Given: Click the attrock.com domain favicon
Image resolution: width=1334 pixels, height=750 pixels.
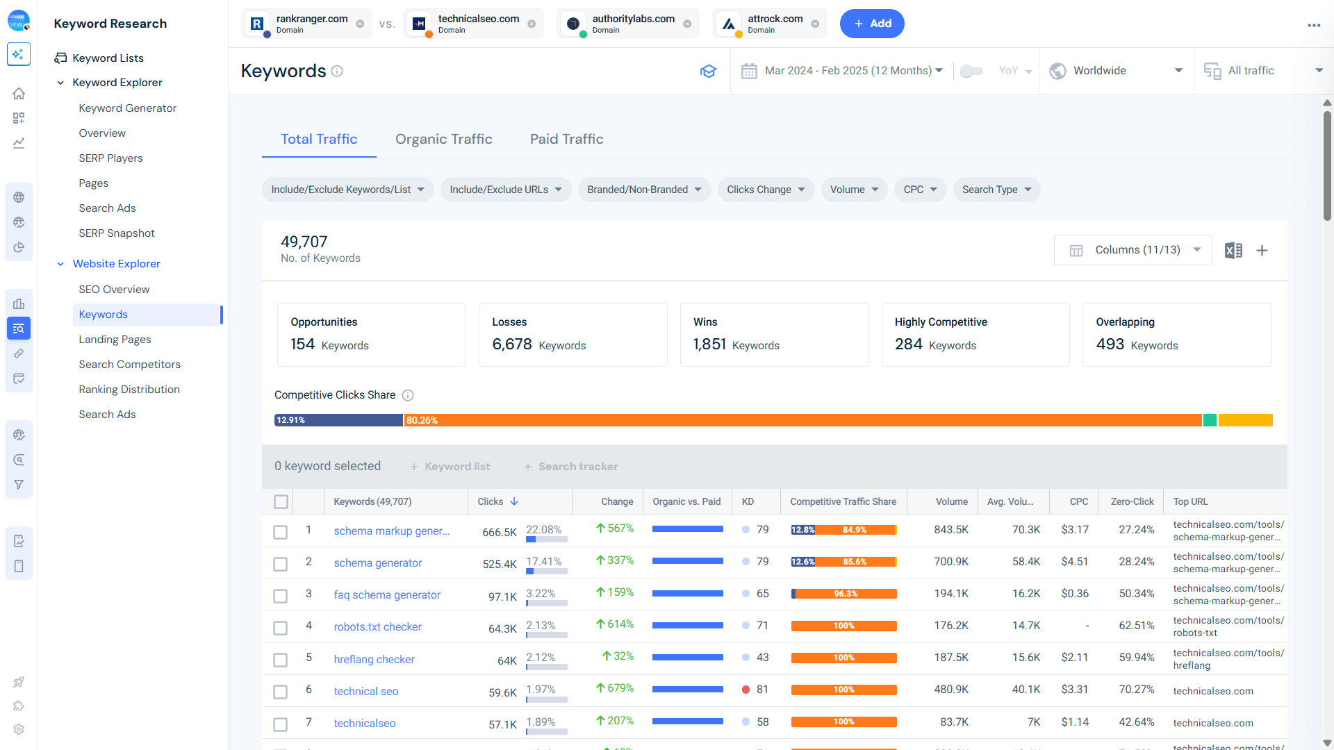Looking at the screenshot, I should click(729, 24).
